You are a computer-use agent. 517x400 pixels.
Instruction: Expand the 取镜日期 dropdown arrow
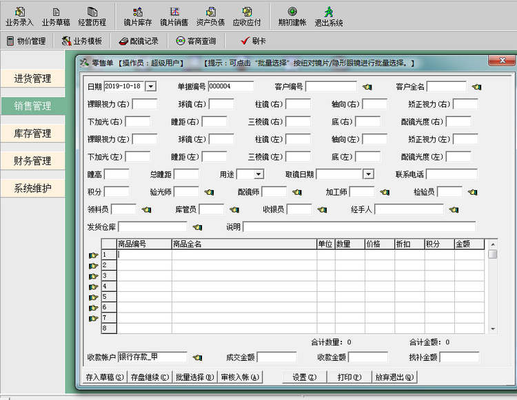coord(369,175)
